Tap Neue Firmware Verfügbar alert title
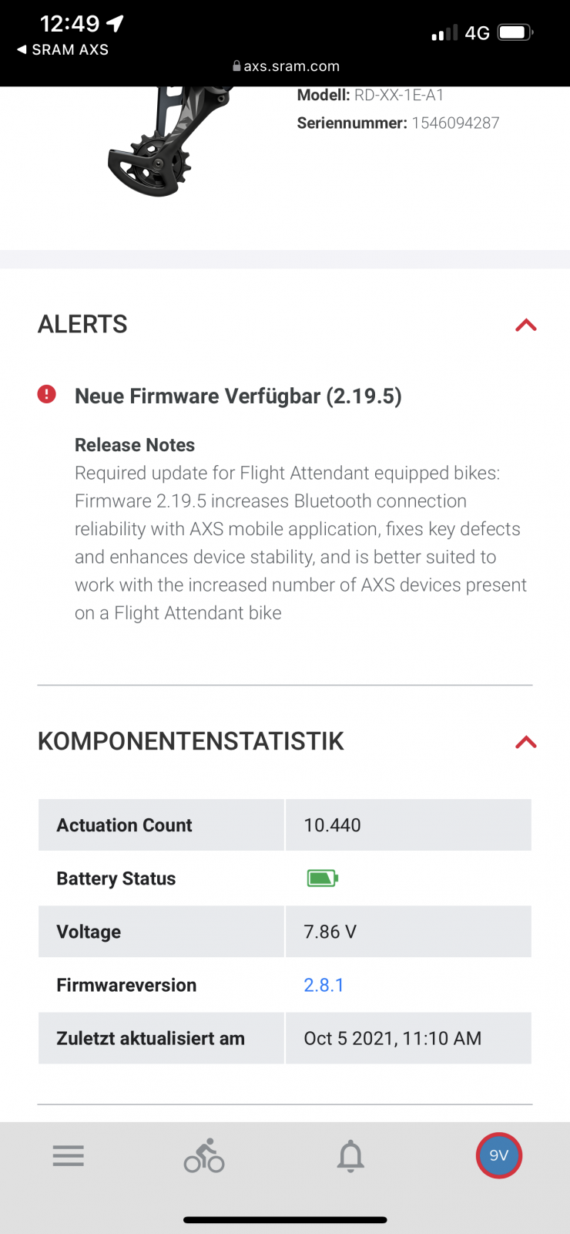 [x=238, y=396]
